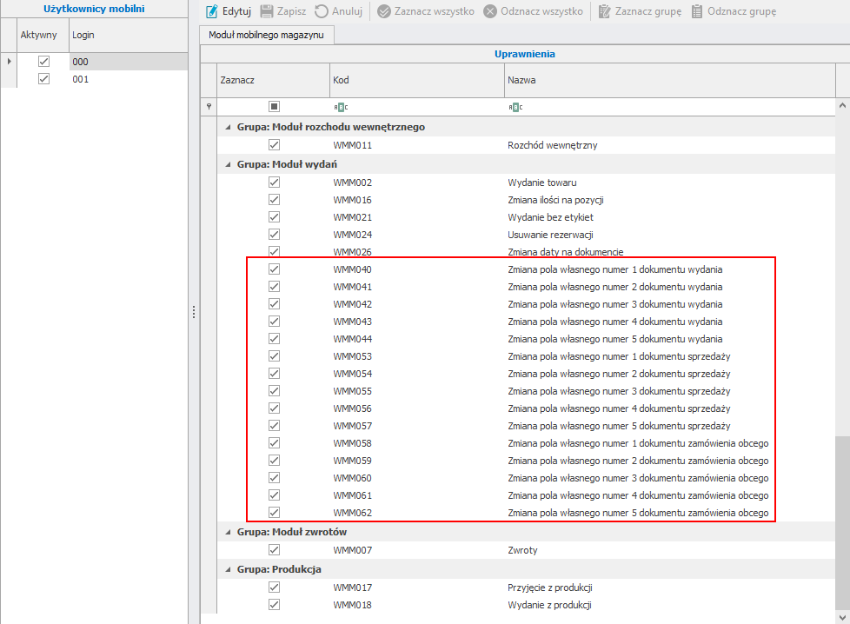Select the Moduł mobilnego magazynu tab
The height and width of the screenshot is (624, 850).
tap(267, 35)
